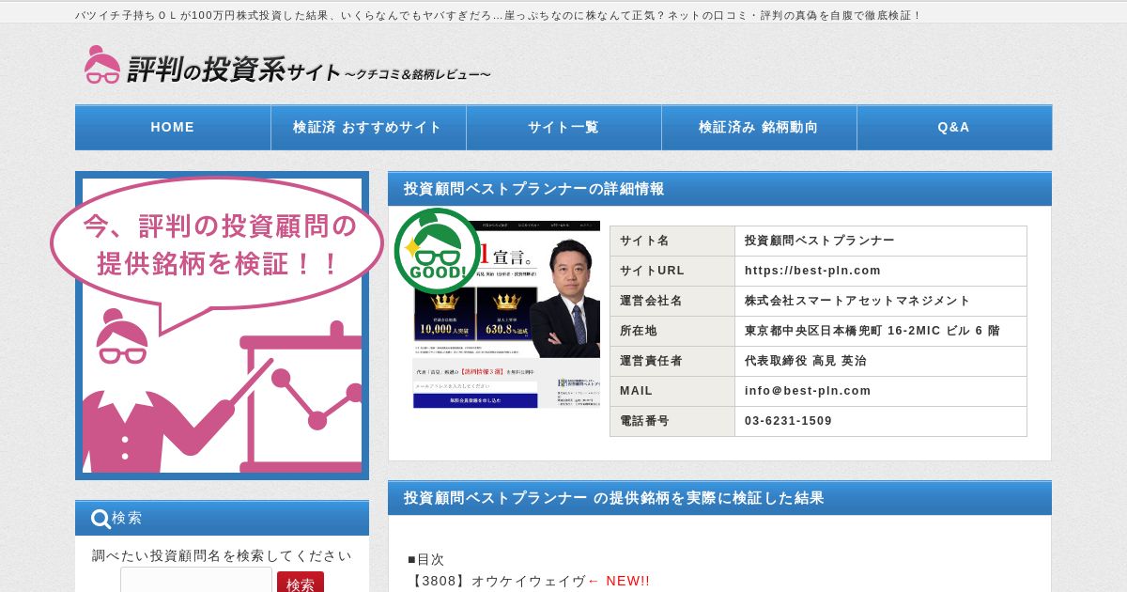This screenshot has height=592, width=1127.
Task: Click the 東京都中央区日本橋兜町 address cell
Action: (881, 331)
